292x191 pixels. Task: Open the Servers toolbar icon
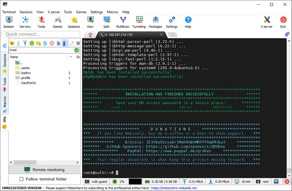(x=25, y=22)
